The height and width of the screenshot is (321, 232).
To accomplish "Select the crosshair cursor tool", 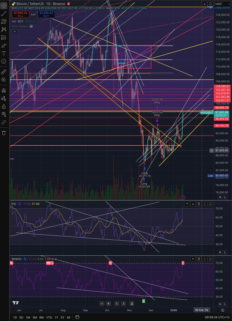I will point(4,5).
